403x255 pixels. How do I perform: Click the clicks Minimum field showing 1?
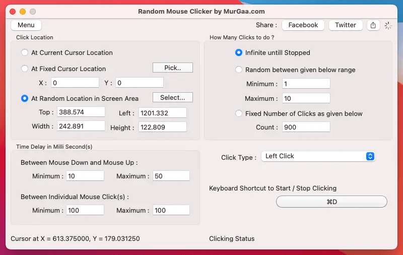click(306, 84)
